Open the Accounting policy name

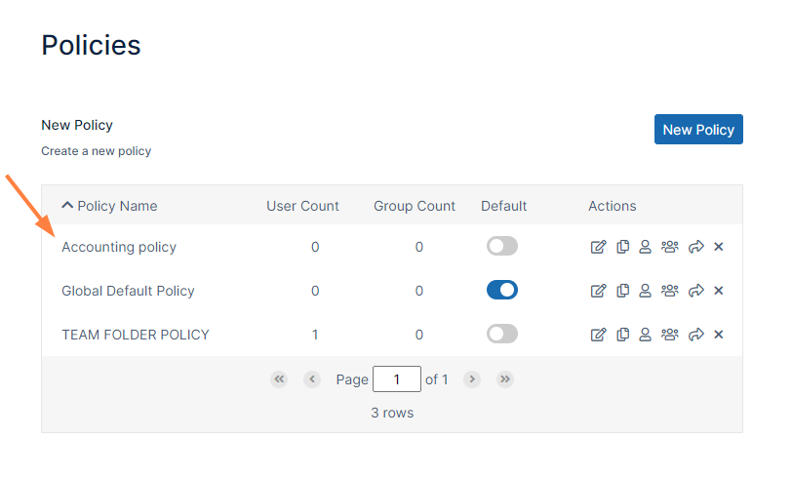119,247
